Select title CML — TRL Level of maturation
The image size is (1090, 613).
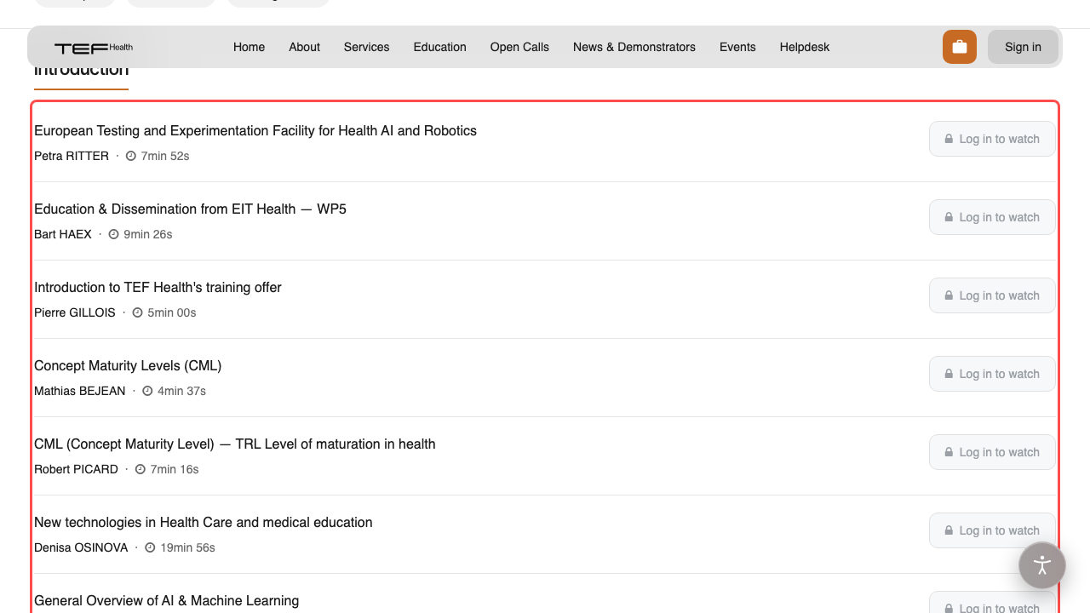234,444
